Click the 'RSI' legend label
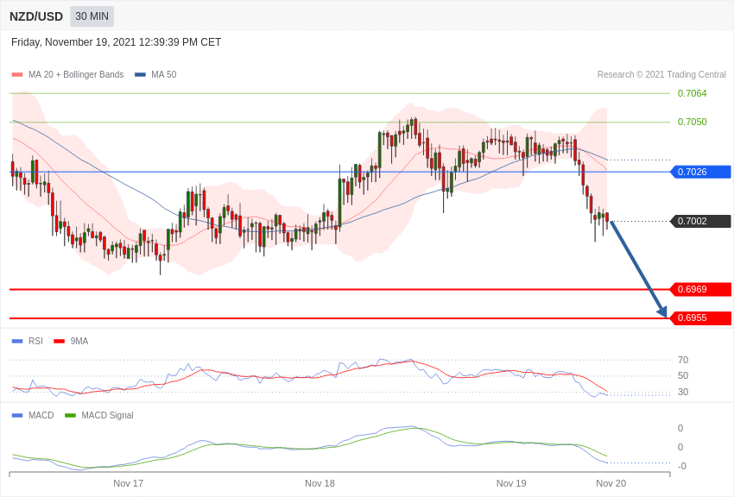 pos(35,342)
